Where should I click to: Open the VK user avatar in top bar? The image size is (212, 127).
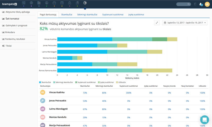point(207,4)
